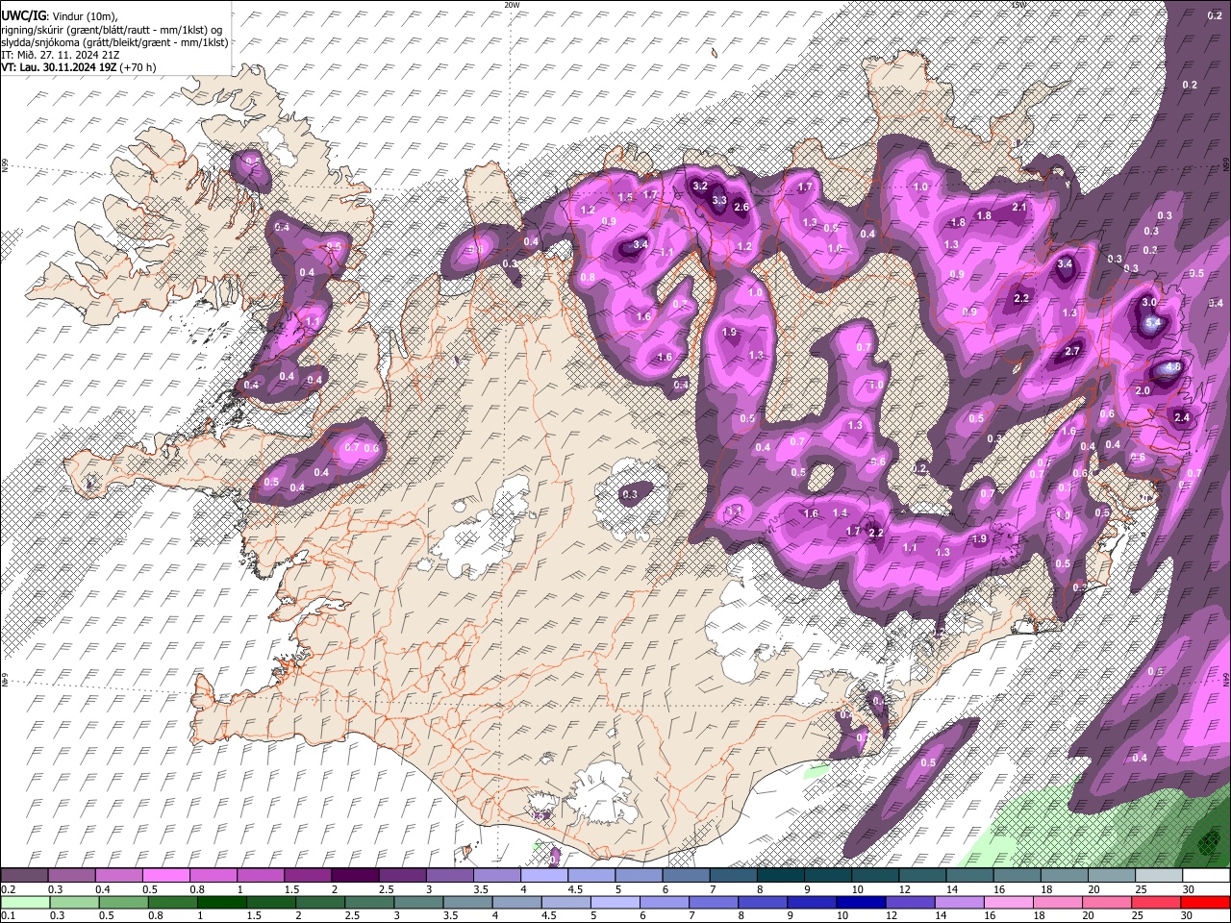Image resolution: width=1231 pixels, height=923 pixels.
Task: Click the 3.3 value in the northern snow band
Action: pos(719,200)
